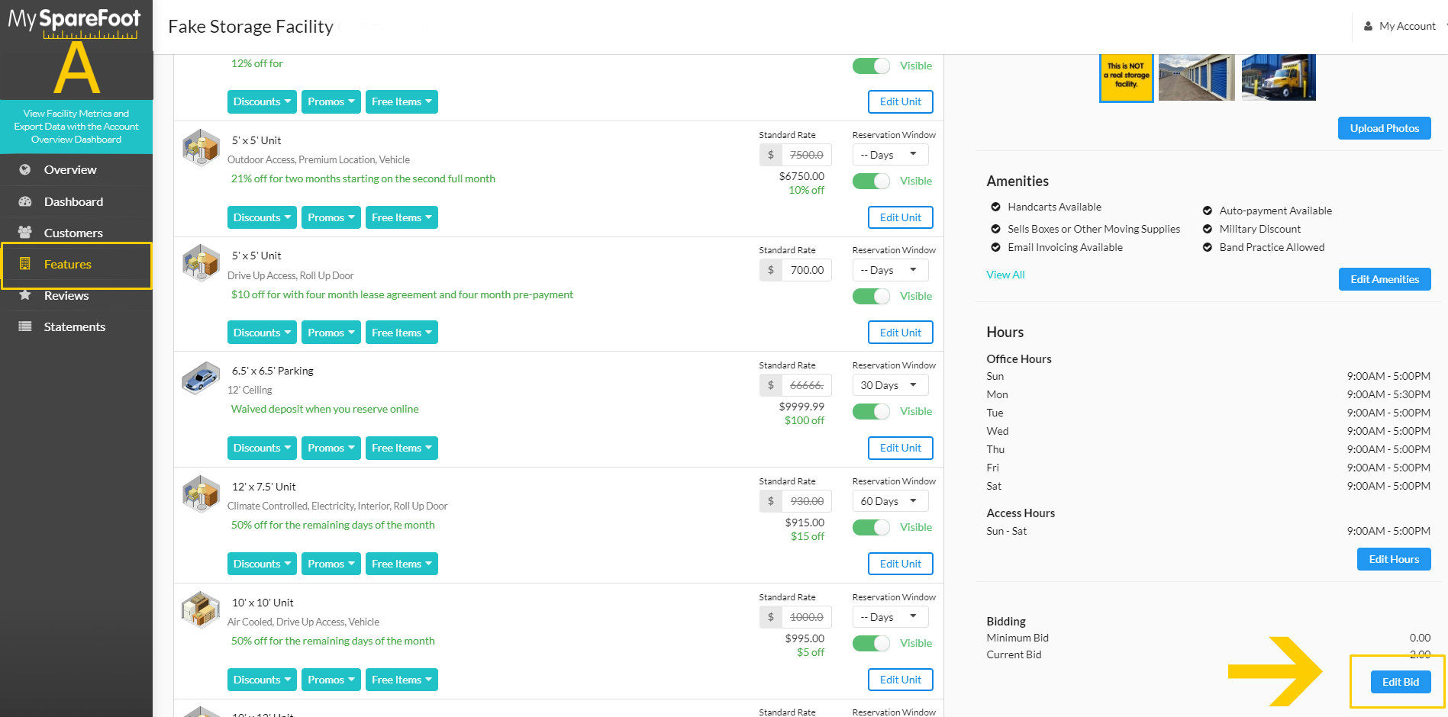Click Edit Unit for the 12% off unit

[x=901, y=101]
